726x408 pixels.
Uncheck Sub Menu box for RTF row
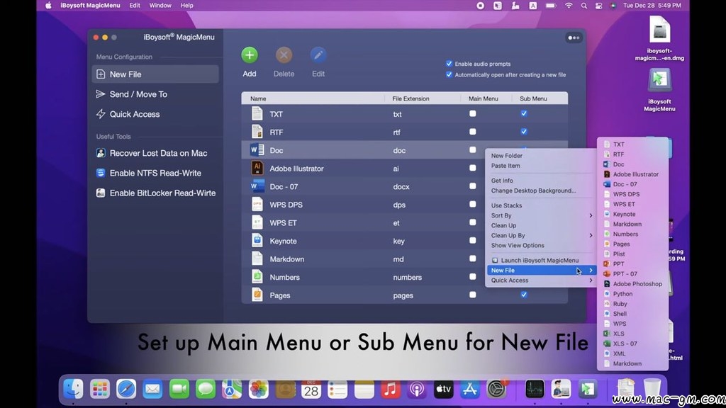(x=524, y=132)
